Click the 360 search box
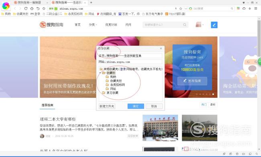 [211, 8]
